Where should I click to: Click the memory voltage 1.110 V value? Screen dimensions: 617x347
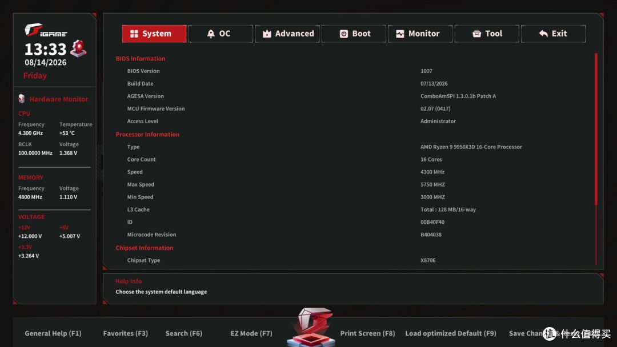coord(68,197)
